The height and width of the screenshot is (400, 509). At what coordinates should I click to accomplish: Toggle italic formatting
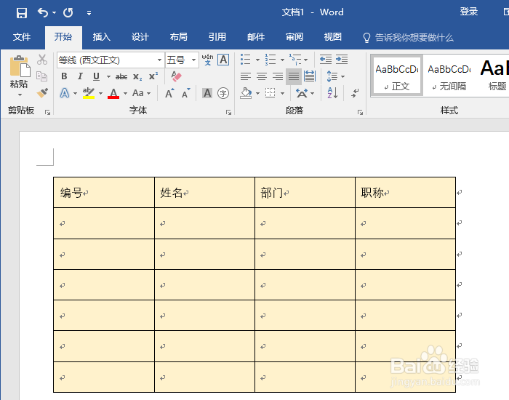click(x=80, y=76)
